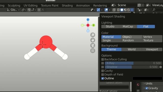Switch to Material Preview shading mode
Screen dimensions: 163x92
coord(125,10)
